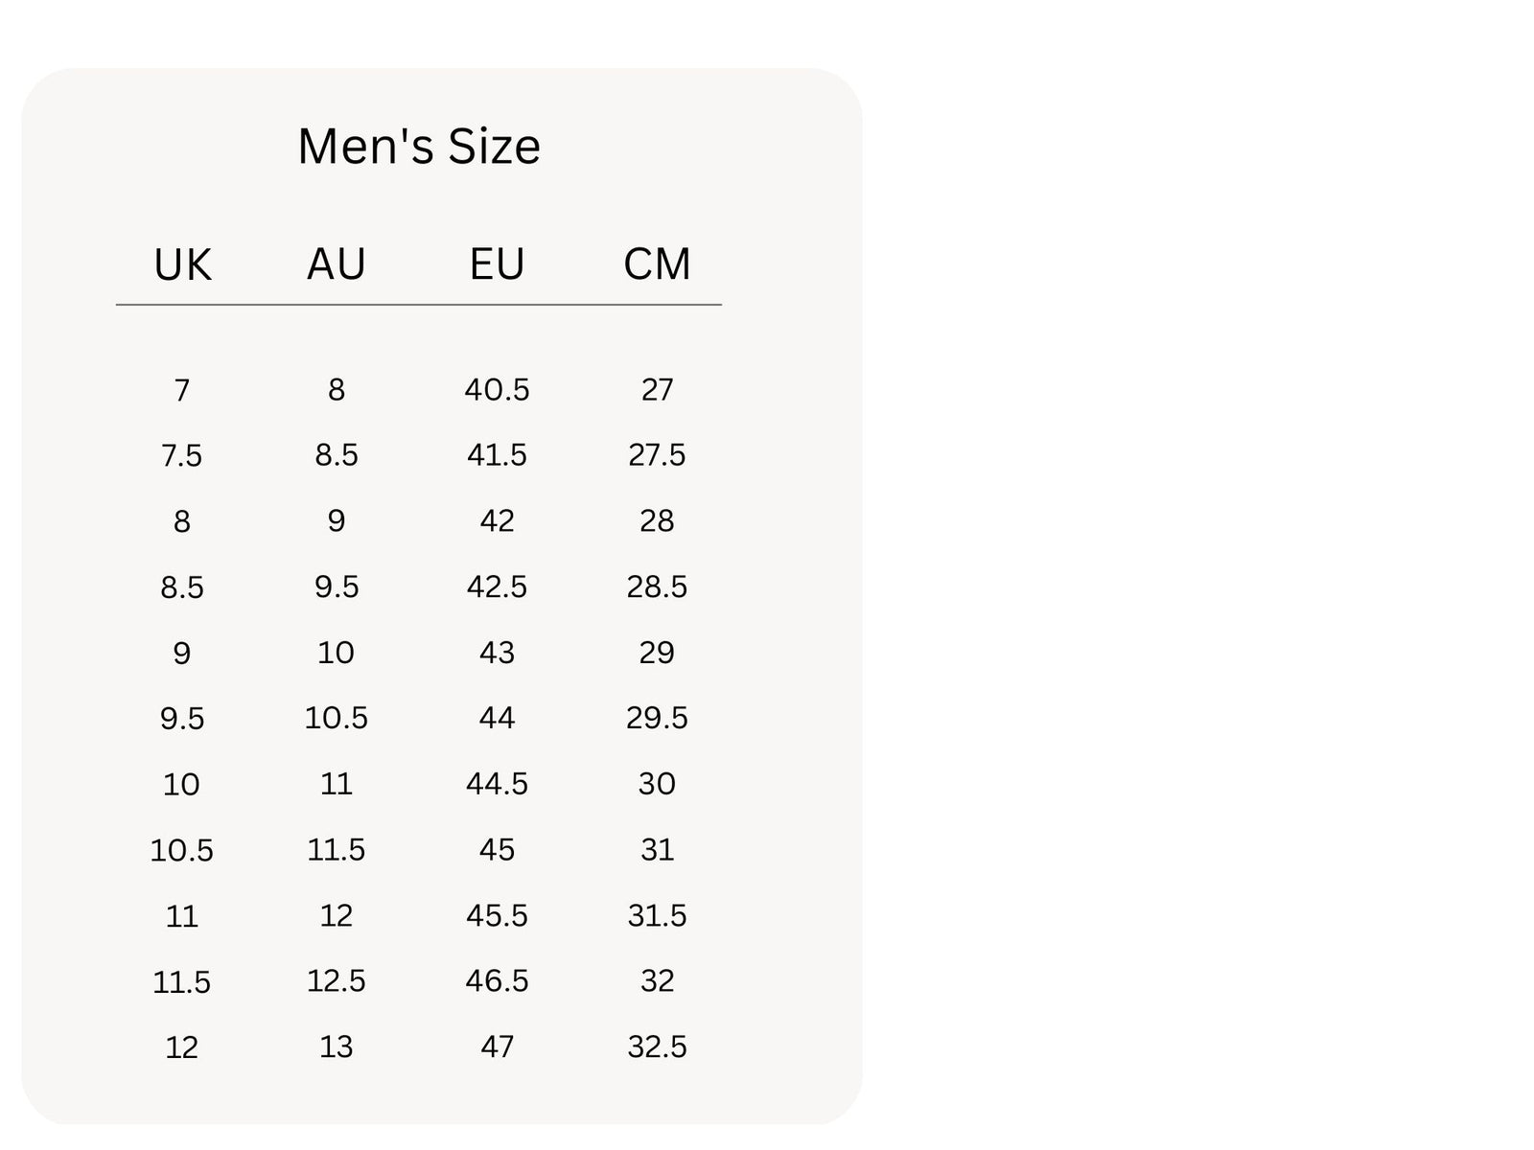The image size is (1534, 1150).
Task: Select the 27.5 value in CM column
Action: coord(657,455)
